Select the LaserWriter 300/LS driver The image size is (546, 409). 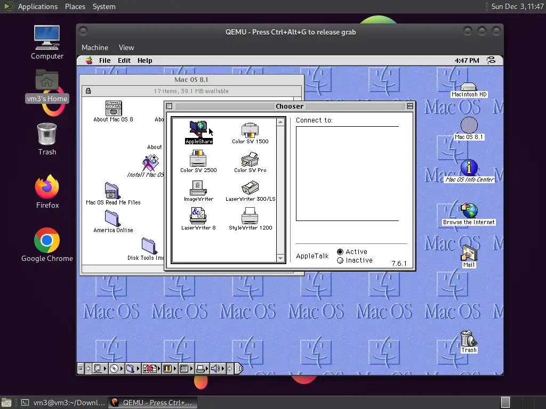pos(250,191)
